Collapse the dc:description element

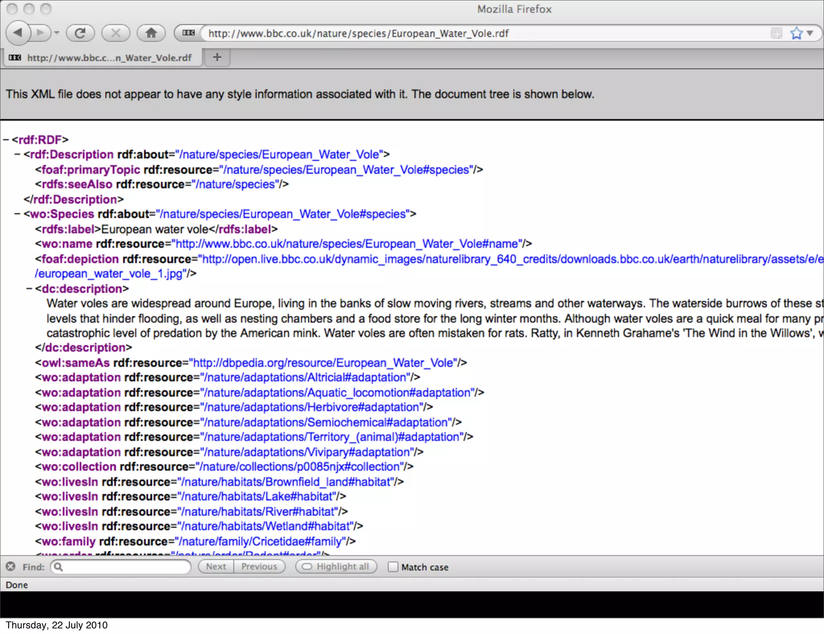[29, 289]
